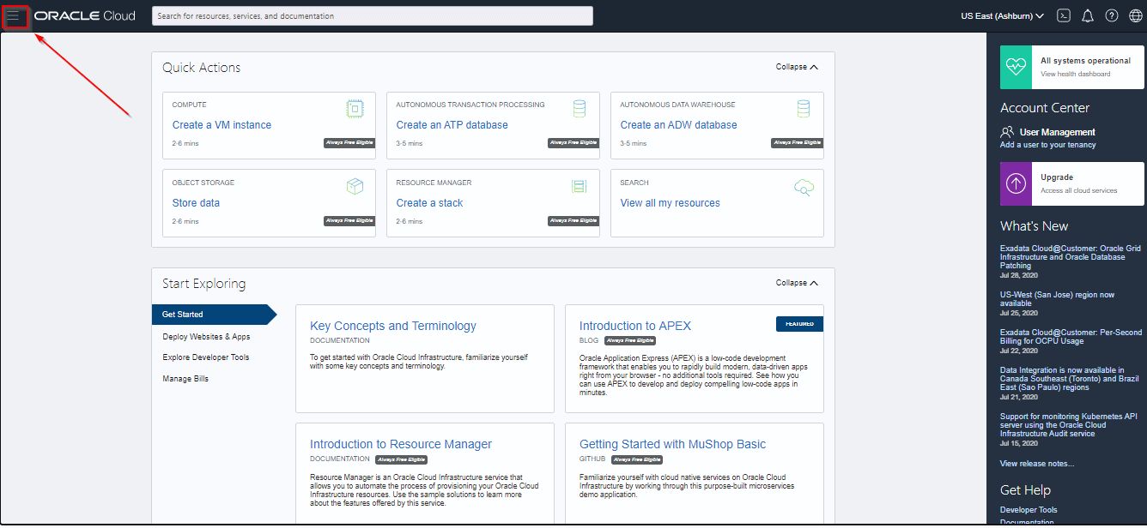Open the notifications bell icon
1147x528 pixels.
1088,16
